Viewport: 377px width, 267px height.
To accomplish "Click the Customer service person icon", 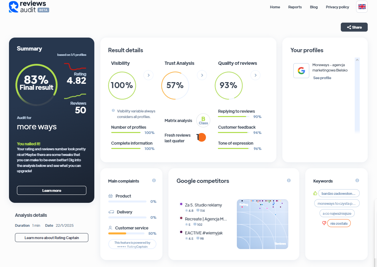I will [110, 228].
